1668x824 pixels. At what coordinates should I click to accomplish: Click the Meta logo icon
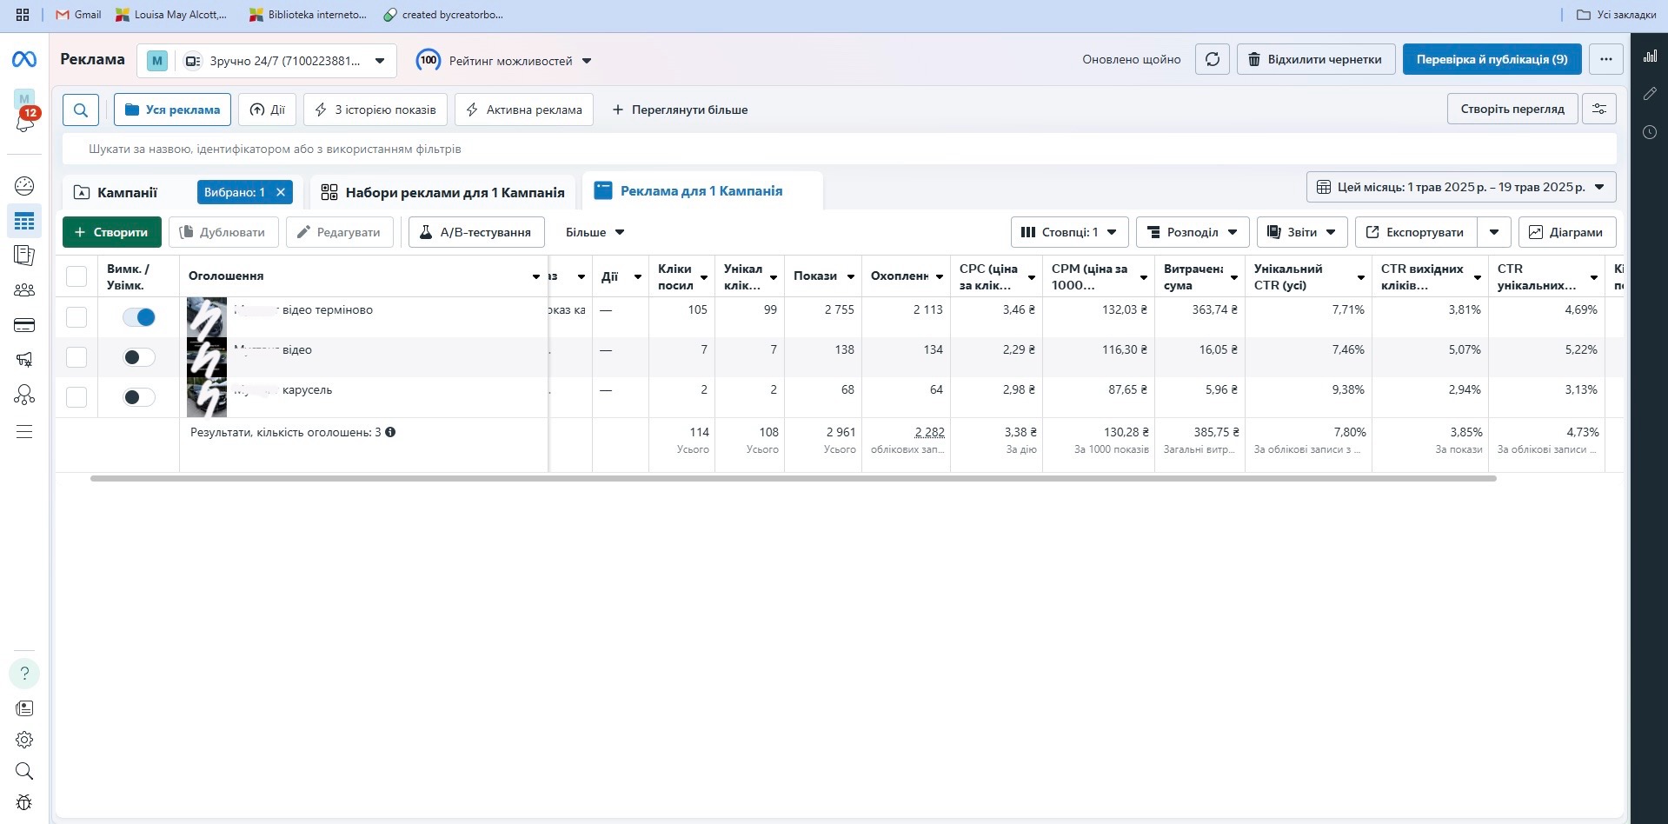tap(24, 59)
